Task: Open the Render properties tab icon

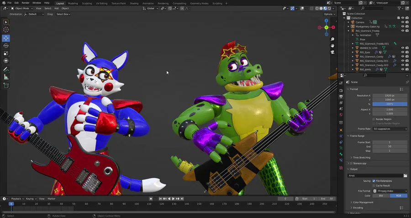Action: coord(341,91)
